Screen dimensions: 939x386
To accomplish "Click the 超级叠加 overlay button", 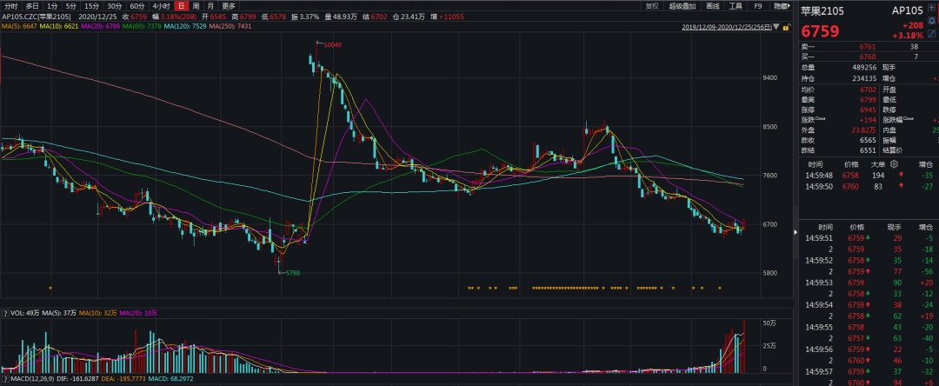I will 683,6.
